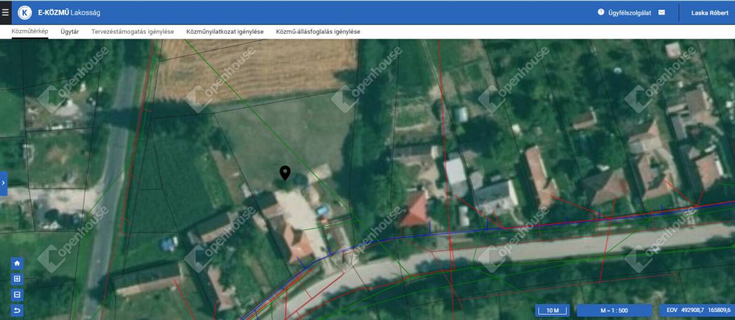735x320 pixels.
Task: Click the EOV coordinates display
Action: (696, 311)
